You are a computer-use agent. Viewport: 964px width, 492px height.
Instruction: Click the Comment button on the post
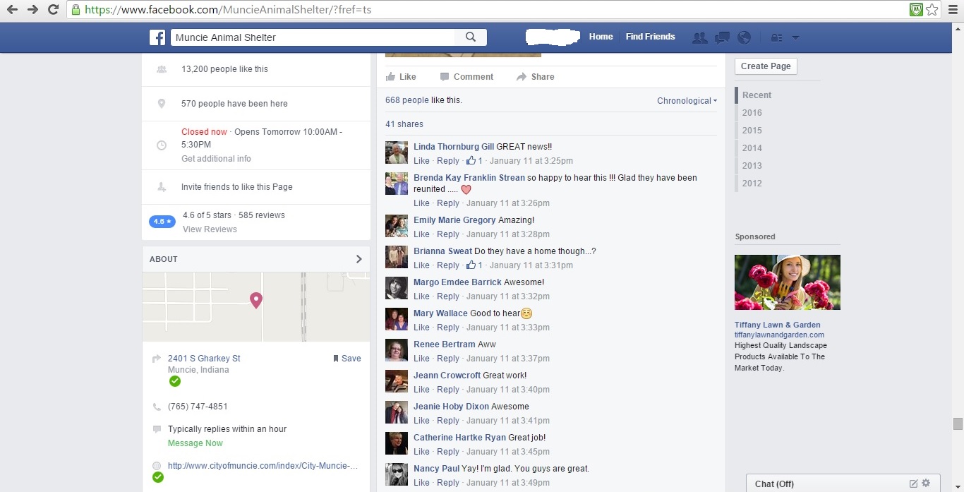tap(466, 77)
